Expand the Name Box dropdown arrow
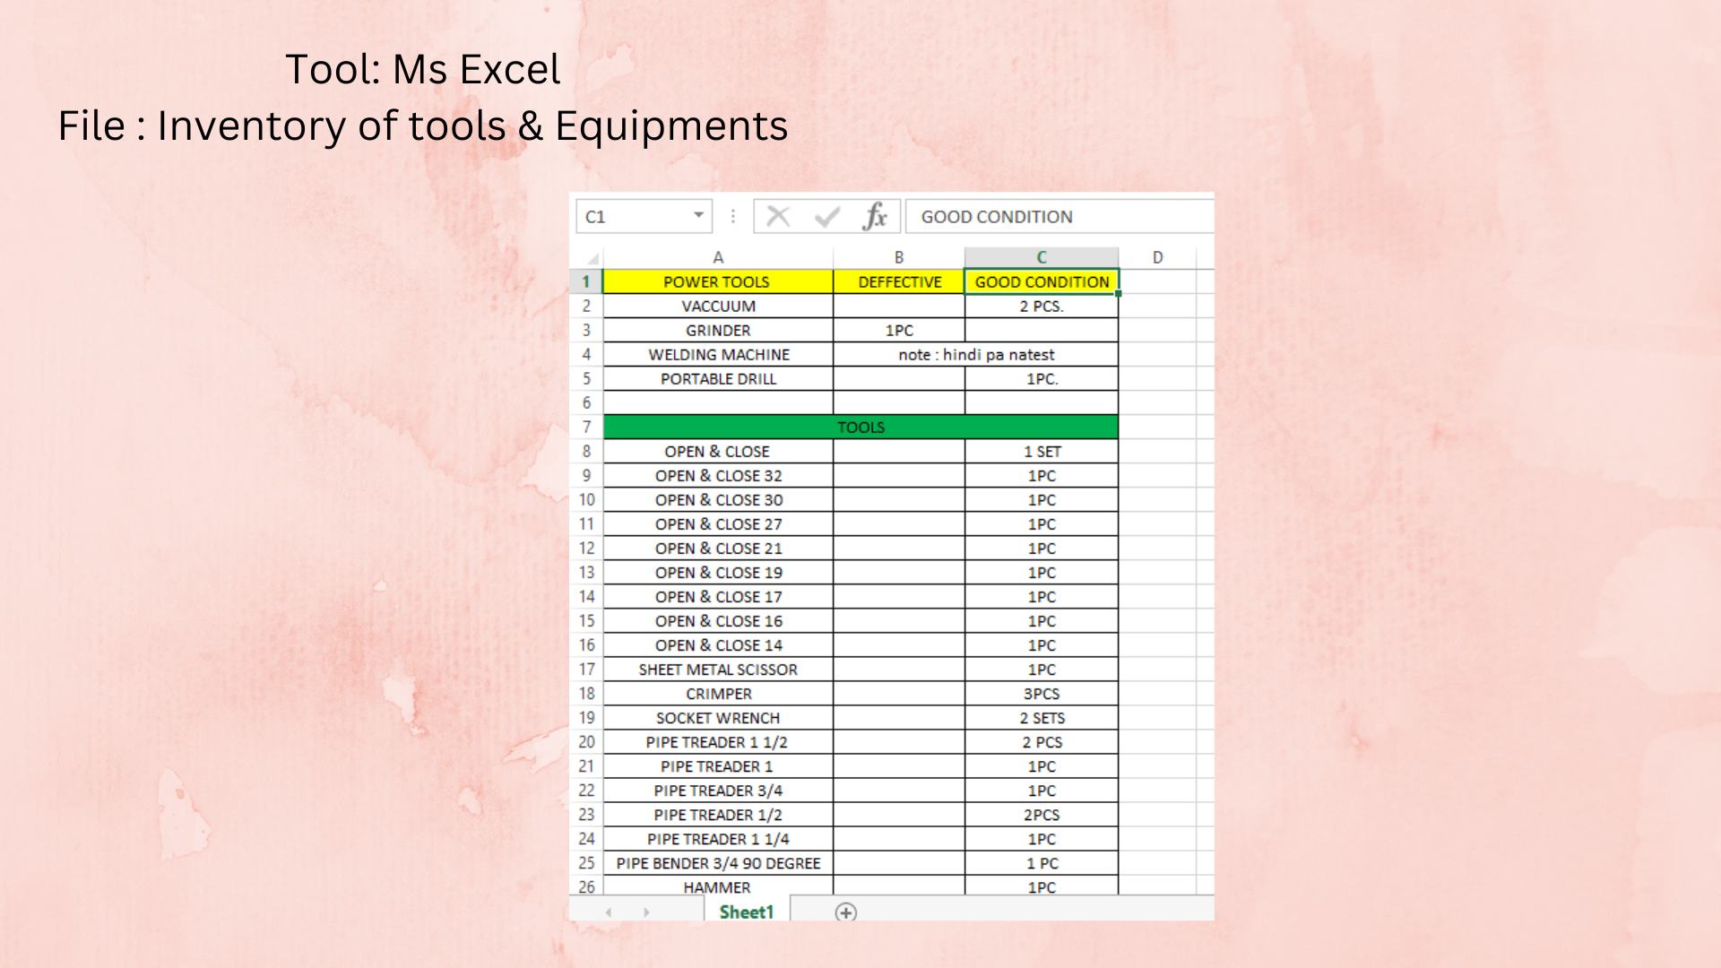The width and height of the screenshot is (1721, 968). [x=698, y=216]
